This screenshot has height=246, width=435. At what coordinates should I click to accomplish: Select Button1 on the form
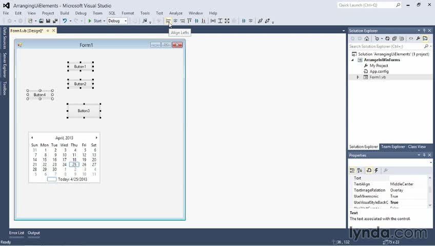tap(80, 67)
